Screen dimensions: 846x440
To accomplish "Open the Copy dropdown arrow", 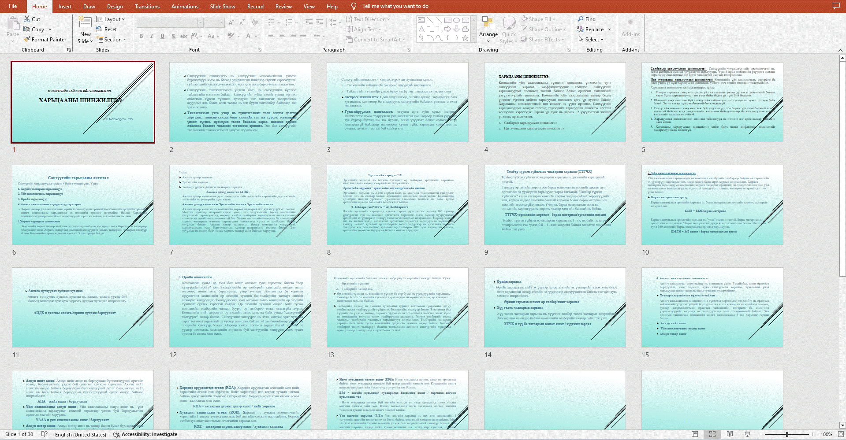I will pyautogui.click(x=50, y=30).
